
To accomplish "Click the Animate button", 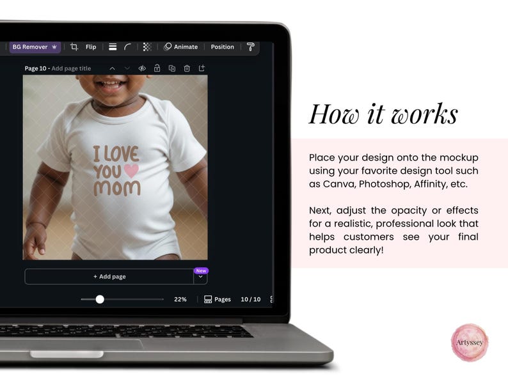I will (181, 47).
